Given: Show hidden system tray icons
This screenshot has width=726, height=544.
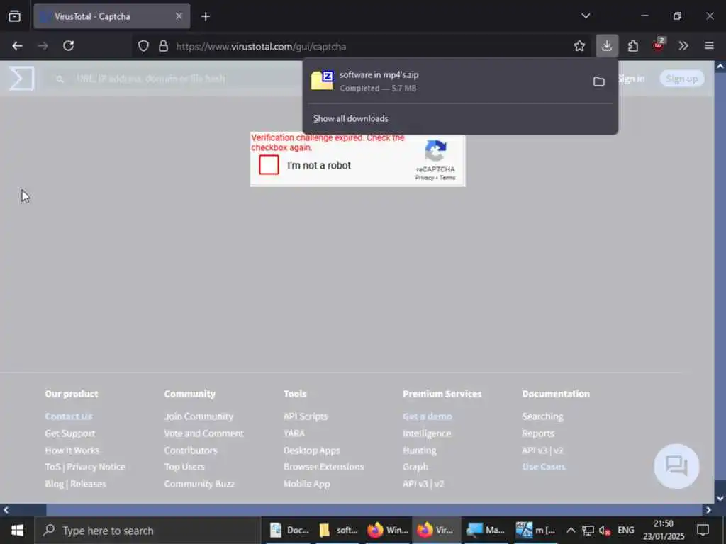Looking at the screenshot, I should (x=571, y=530).
